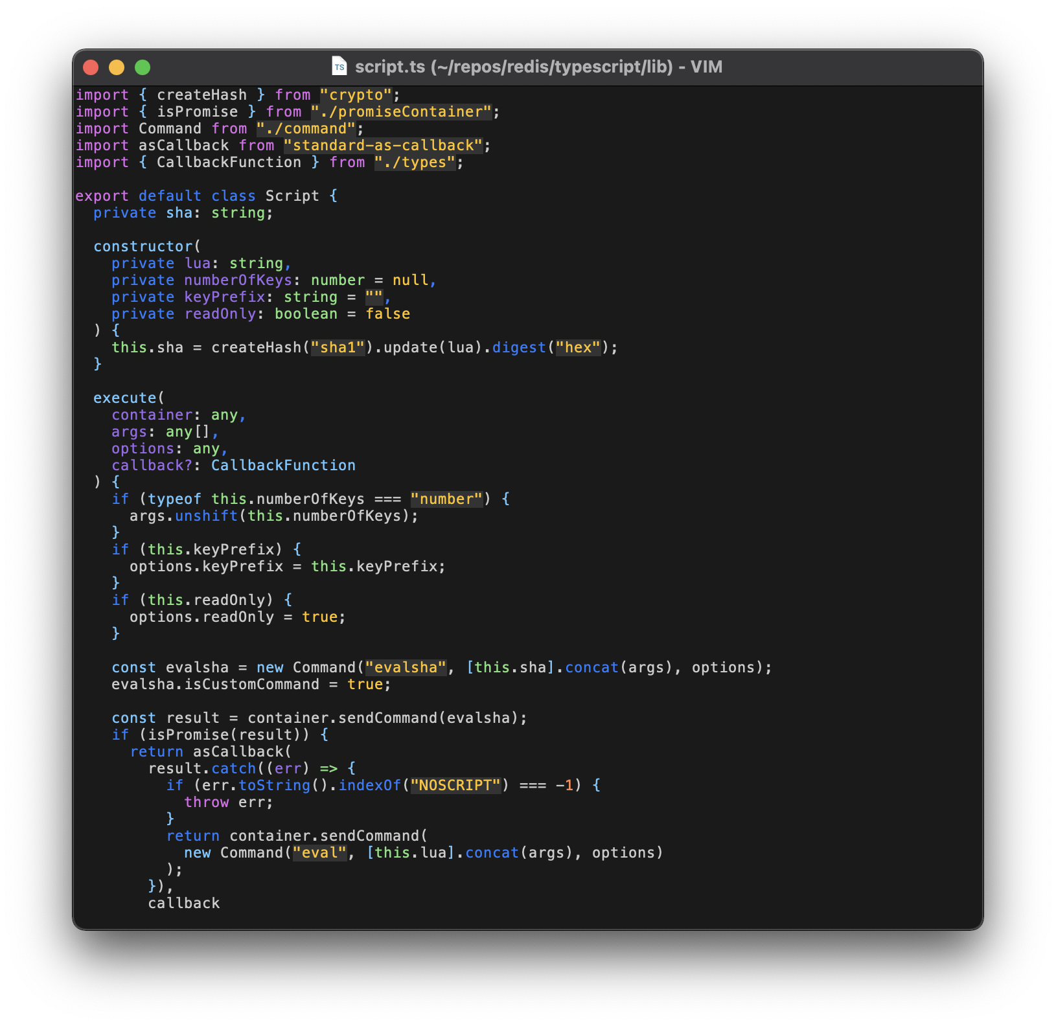
Task: Click the "NOSCRIPT" string literal
Action: (455, 786)
